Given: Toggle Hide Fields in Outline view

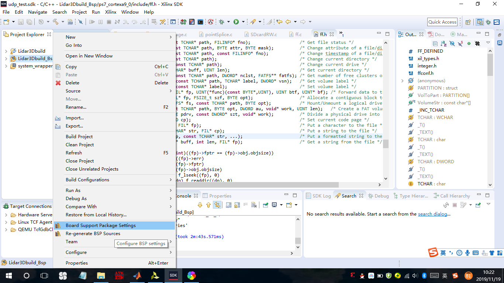Looking at the screenshot, I should [452, 43].
